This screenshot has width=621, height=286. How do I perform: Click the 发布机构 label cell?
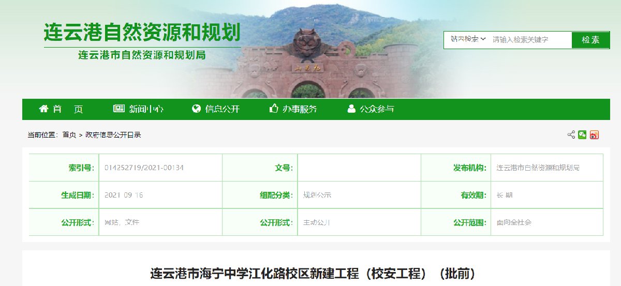click(456, 168)
